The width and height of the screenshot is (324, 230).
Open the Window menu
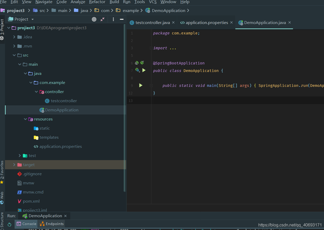point(168,2)
